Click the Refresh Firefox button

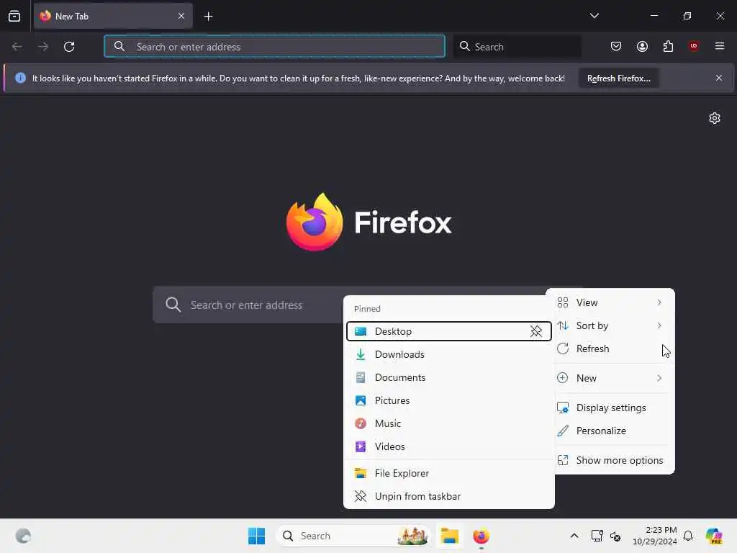tap(618, 78)
